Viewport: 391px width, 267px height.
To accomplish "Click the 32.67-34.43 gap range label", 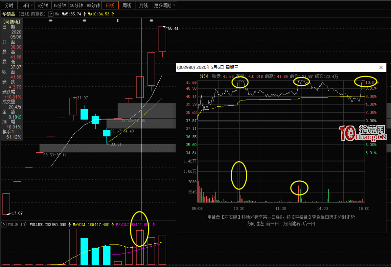I will [122, 131].
